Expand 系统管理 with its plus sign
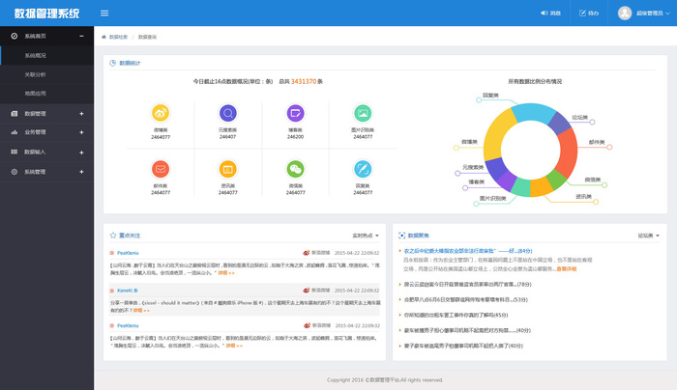The image size is (677, 390). (x=81, y=172)
